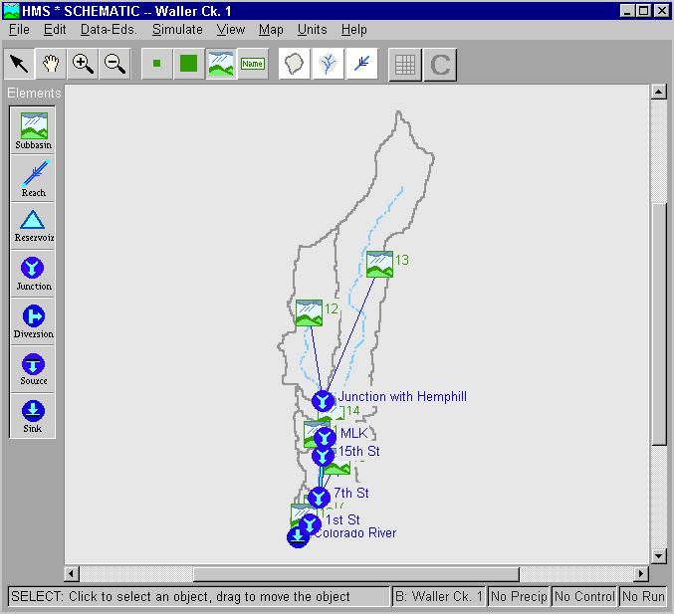Click the vertical scrollbar down arrow
The image size is (674, 614).
658,555
